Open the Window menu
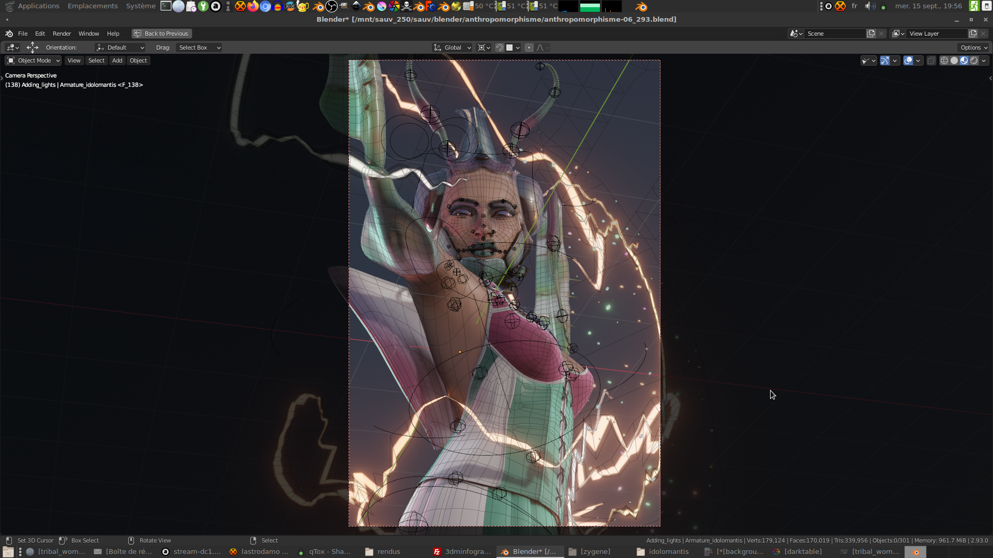The width and height of the screenshot is (993, 558). 88,34
